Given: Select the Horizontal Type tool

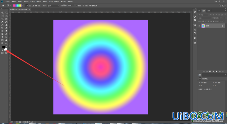Looking at the screenshot, I should [x=2, y=37].
